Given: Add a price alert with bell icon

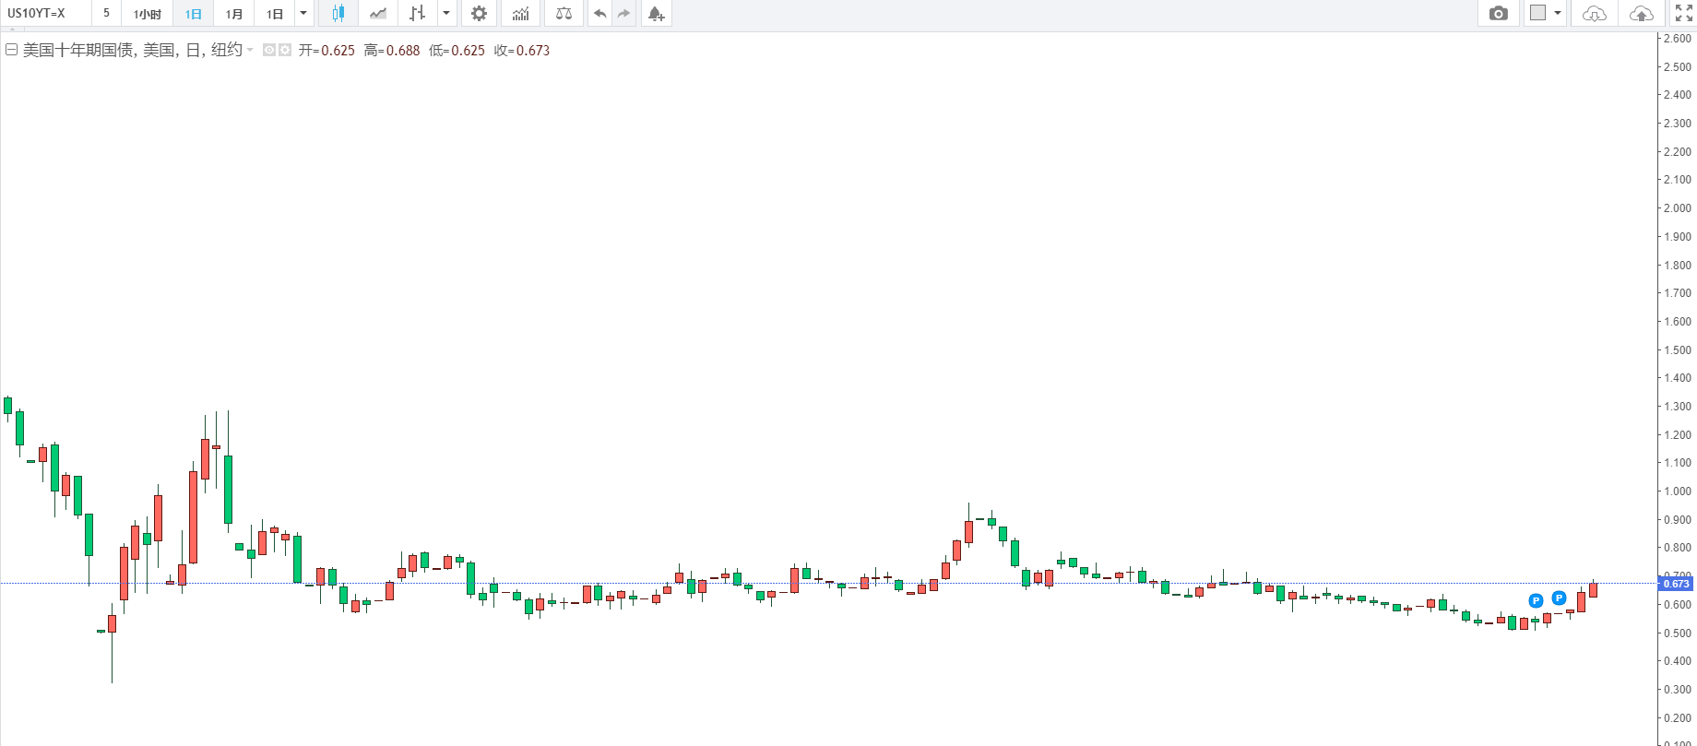Looking at the screenshot, I should tap(656, 14).
